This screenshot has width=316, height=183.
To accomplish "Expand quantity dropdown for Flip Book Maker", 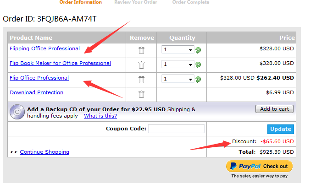I will 178,65.
